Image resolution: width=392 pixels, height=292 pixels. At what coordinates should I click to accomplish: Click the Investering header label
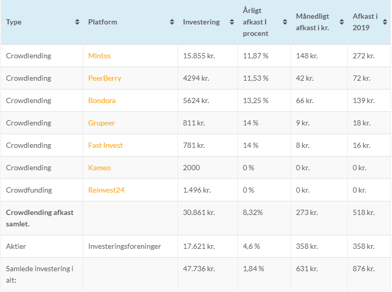[x=201, y=22]
